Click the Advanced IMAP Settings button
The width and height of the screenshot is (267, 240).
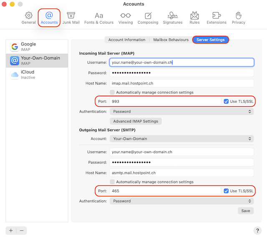(136, 121)
